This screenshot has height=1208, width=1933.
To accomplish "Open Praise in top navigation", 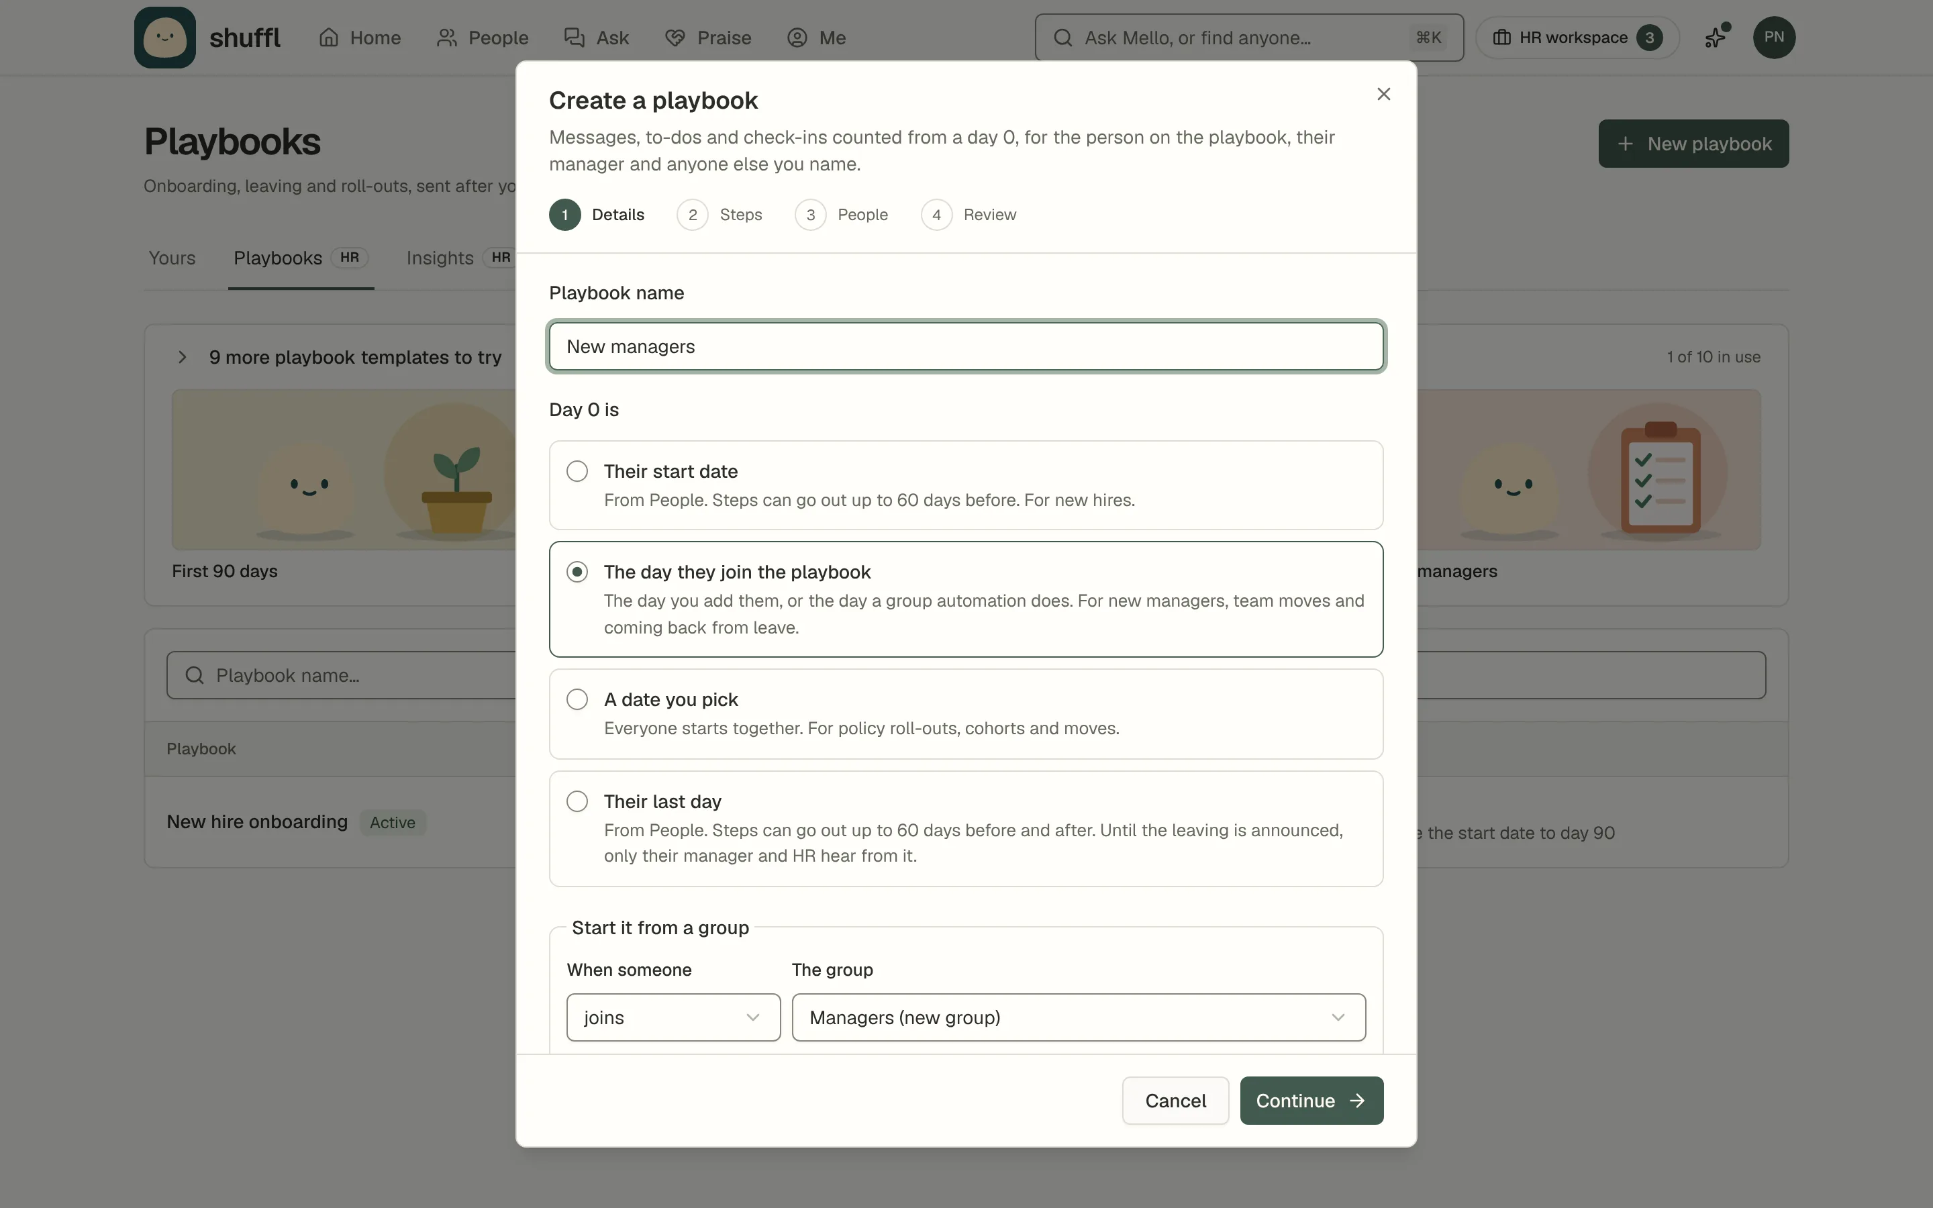I will pyautogui.click(x=707, y=38).
